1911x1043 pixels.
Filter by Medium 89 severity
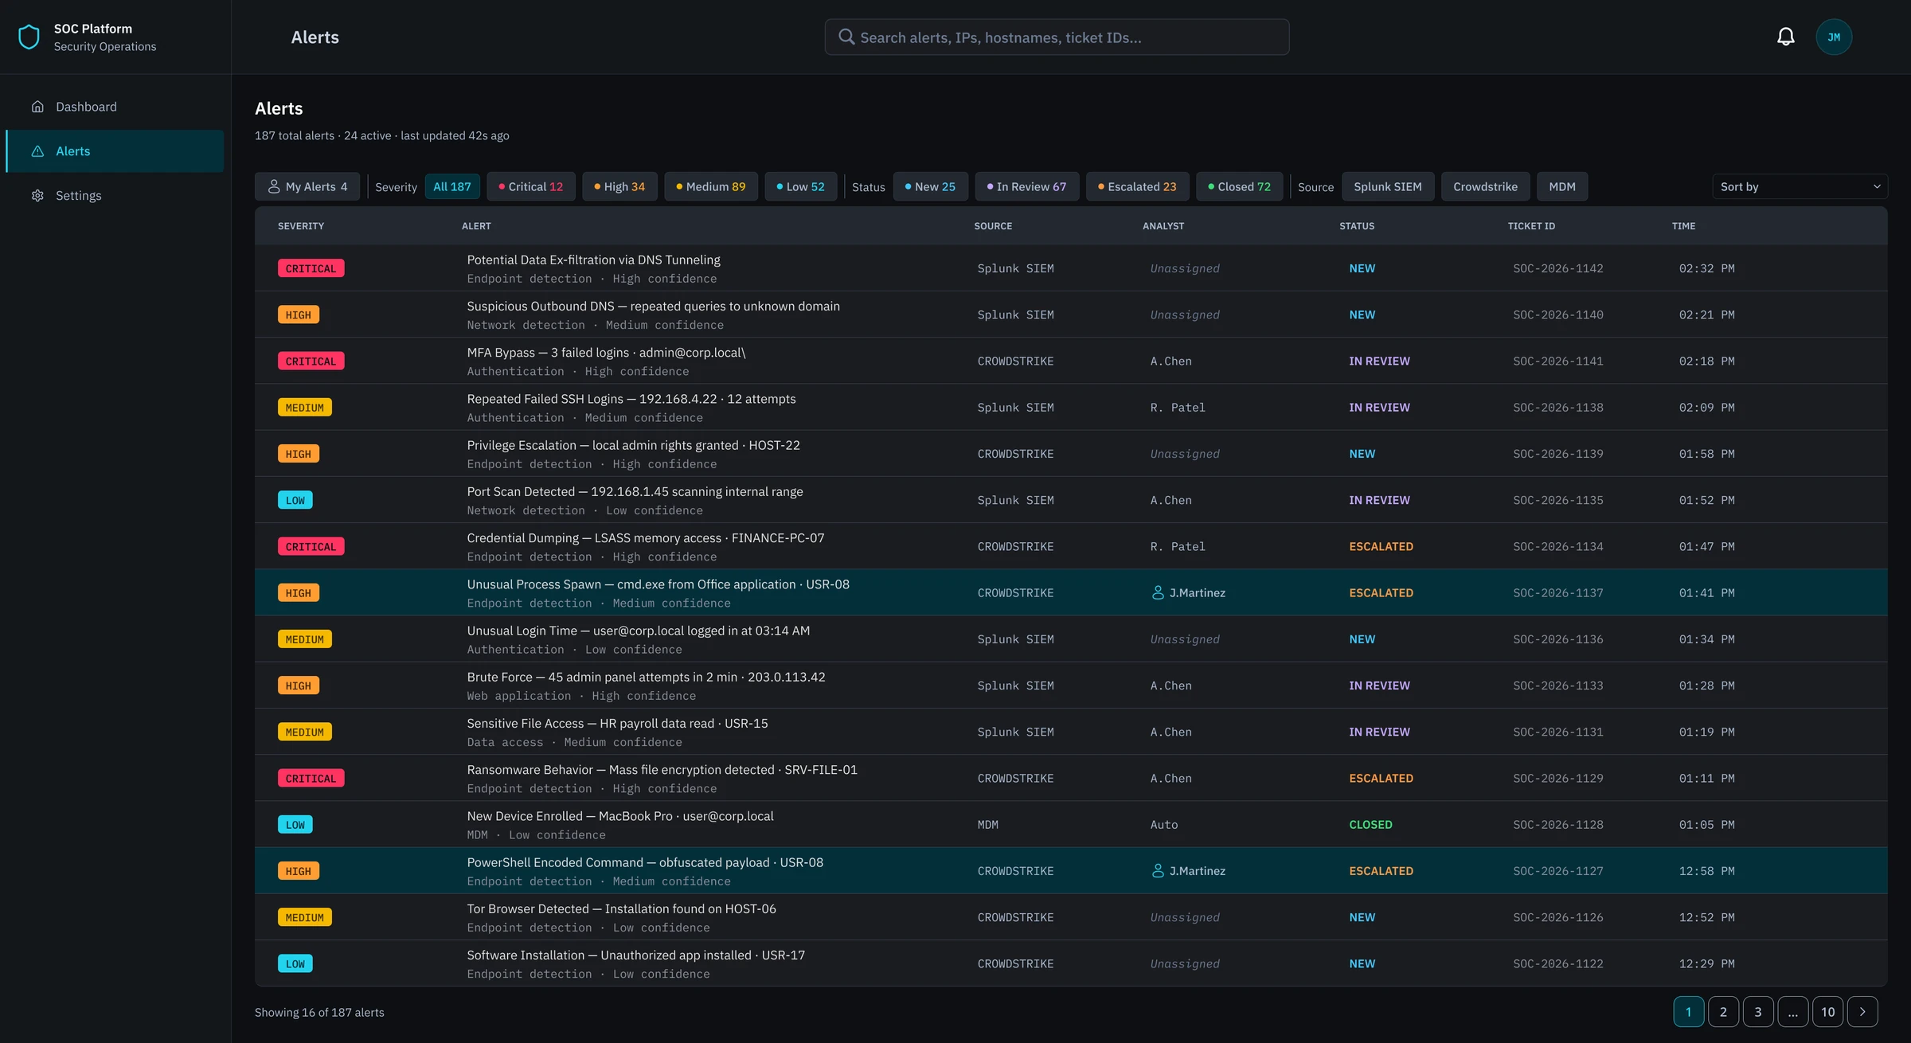pos(711,186)
